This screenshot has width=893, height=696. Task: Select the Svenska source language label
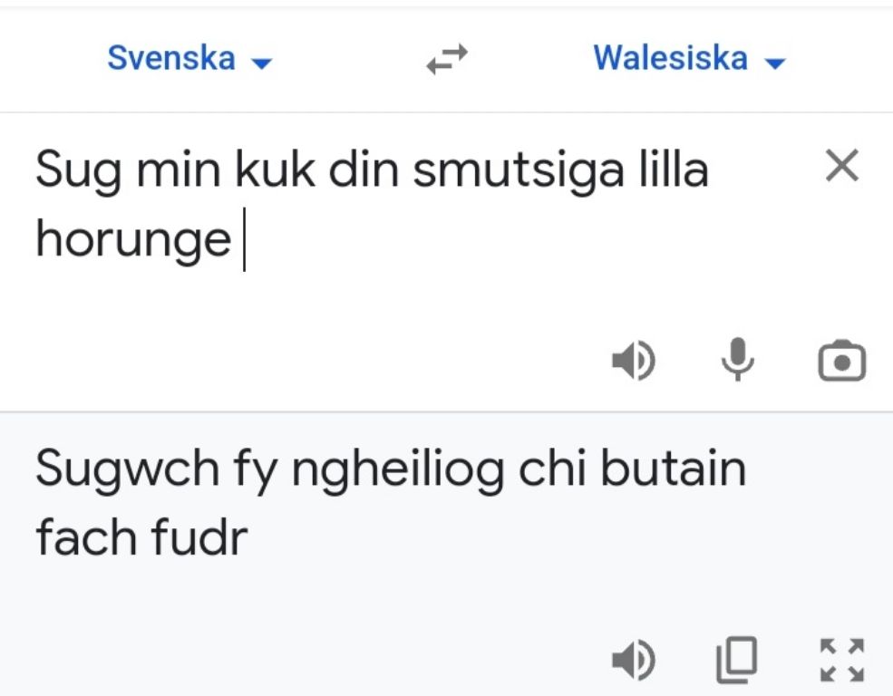point(171,59)
